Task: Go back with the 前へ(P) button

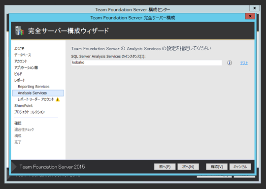Action: [165, 167]
